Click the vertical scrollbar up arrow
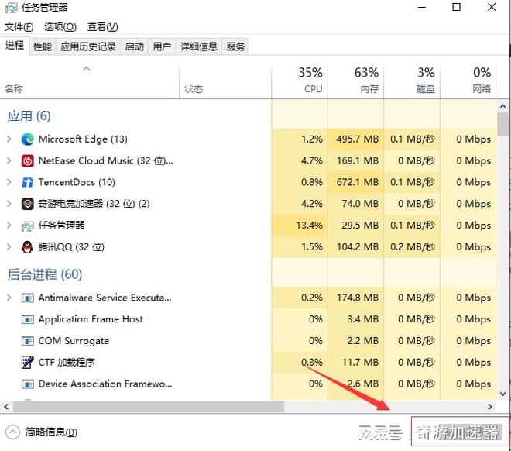The image size is (511, 451). [502, 106]
